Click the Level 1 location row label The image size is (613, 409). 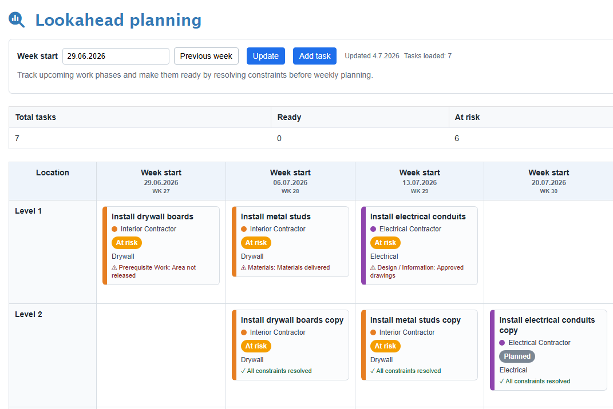(x=28, y=211)
